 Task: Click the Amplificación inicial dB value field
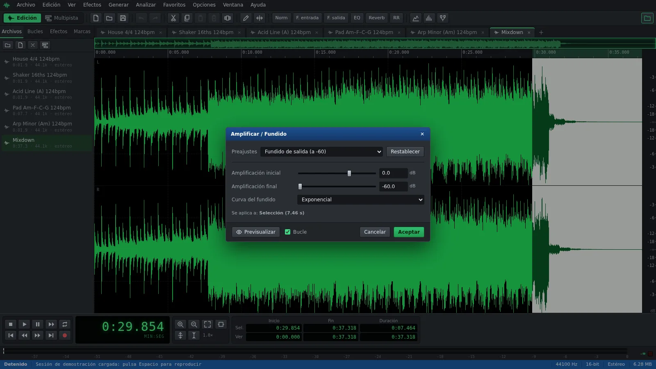pyautogui.click(x=393, y=173)
